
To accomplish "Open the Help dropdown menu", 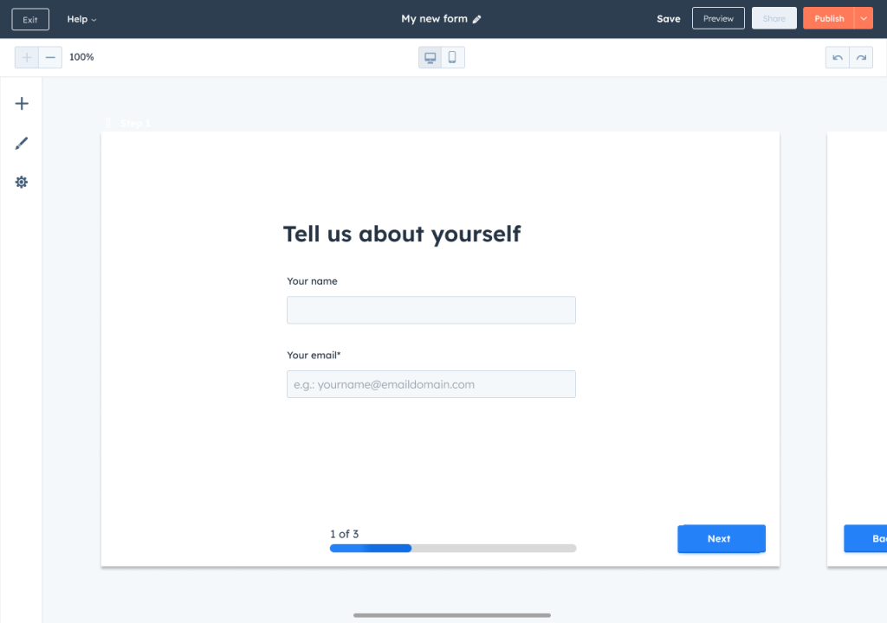I will click(x=81, y=19).
